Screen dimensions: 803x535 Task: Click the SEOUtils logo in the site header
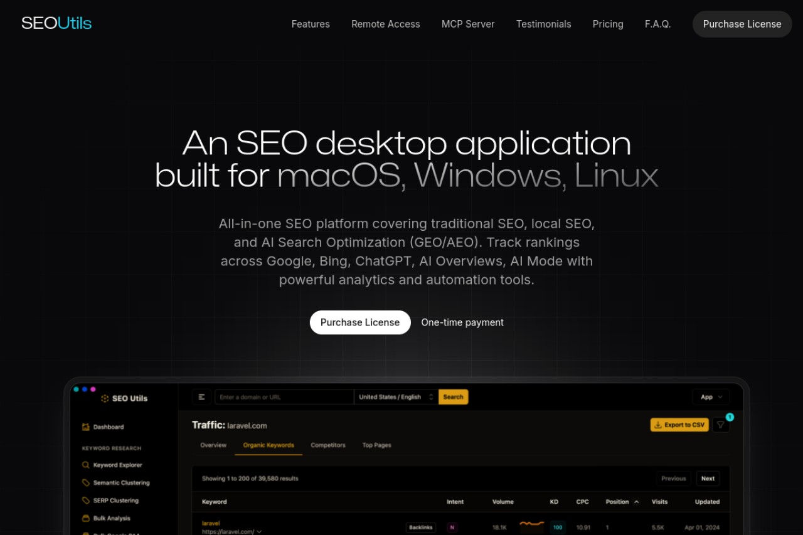[56, 24]
